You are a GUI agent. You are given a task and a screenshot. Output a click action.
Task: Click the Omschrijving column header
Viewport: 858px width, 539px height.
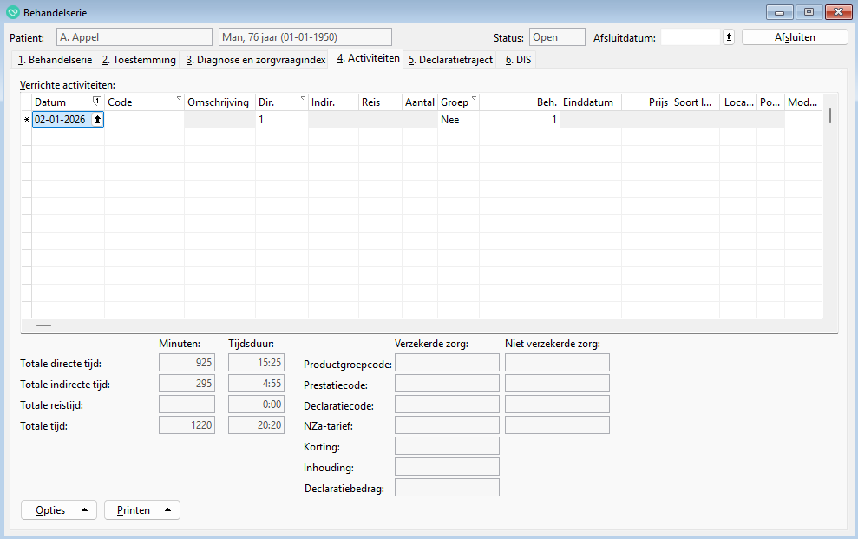pyautogui.click(x=219, y=102)
